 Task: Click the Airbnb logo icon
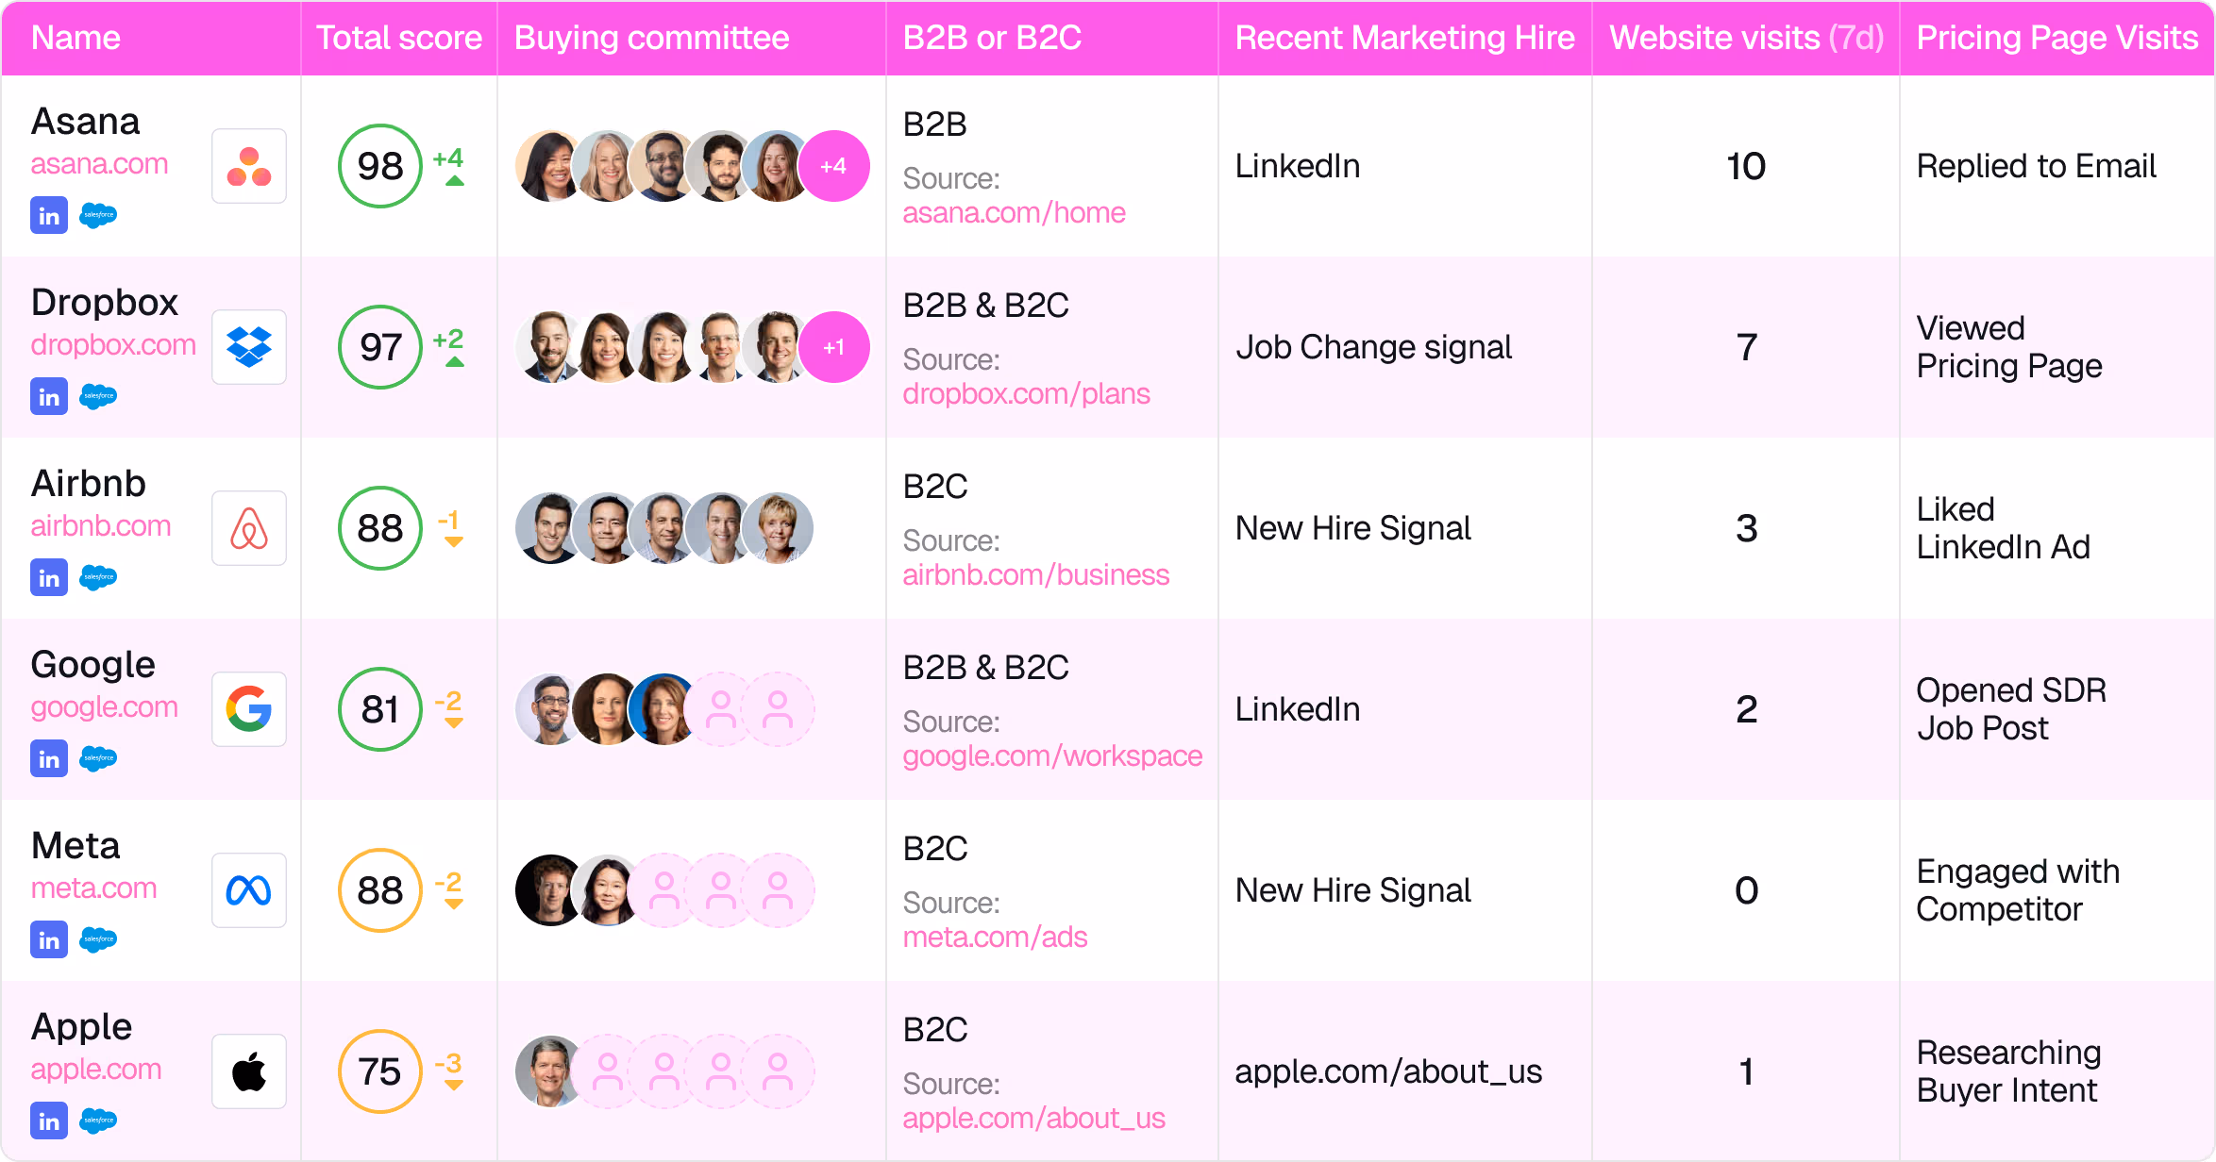(x=249, y=528)
